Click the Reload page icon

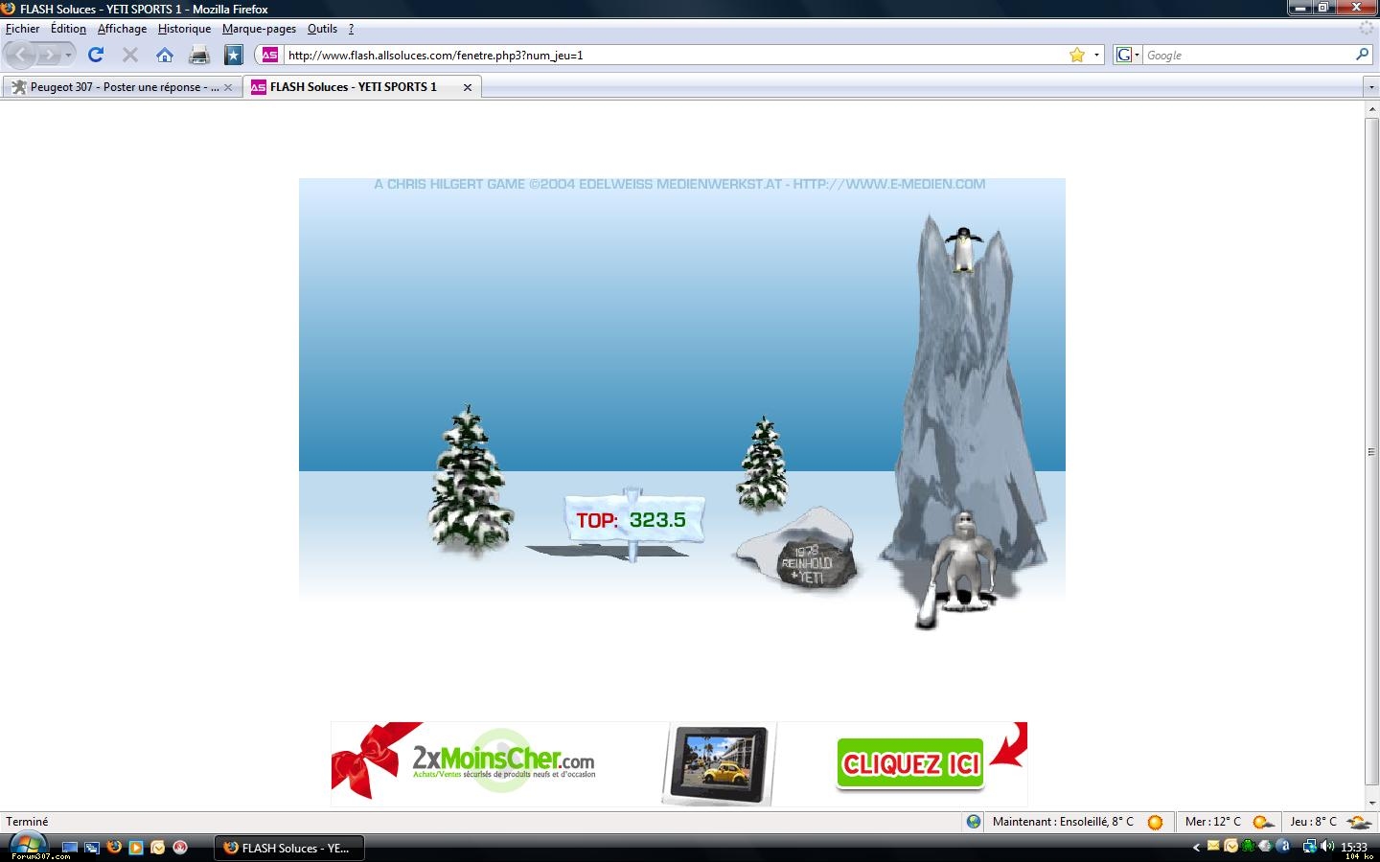click(96, 55)
